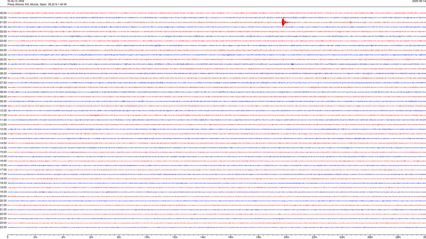Image resolution: width=426 pixels, height=239 pixels.
Task: Select the 02:00 time label
Action: point(3,32)
